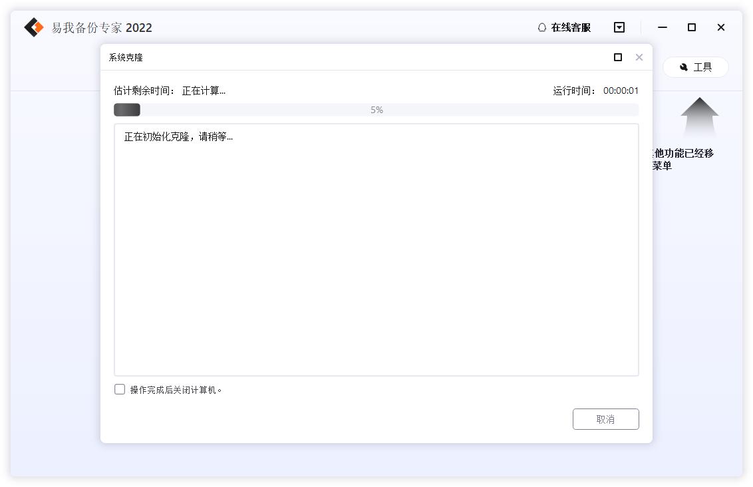Click the maximize icon on the 系统克隆 dialog
This screenshot has height=487, width=753.
point(618,57)
